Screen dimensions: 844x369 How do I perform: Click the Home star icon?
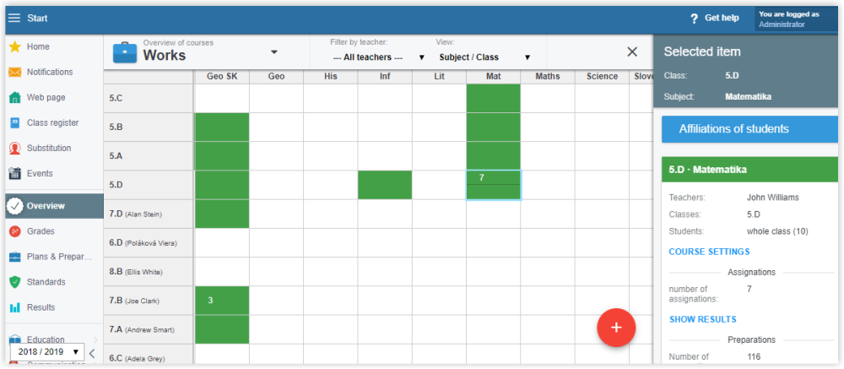[15, 47]
